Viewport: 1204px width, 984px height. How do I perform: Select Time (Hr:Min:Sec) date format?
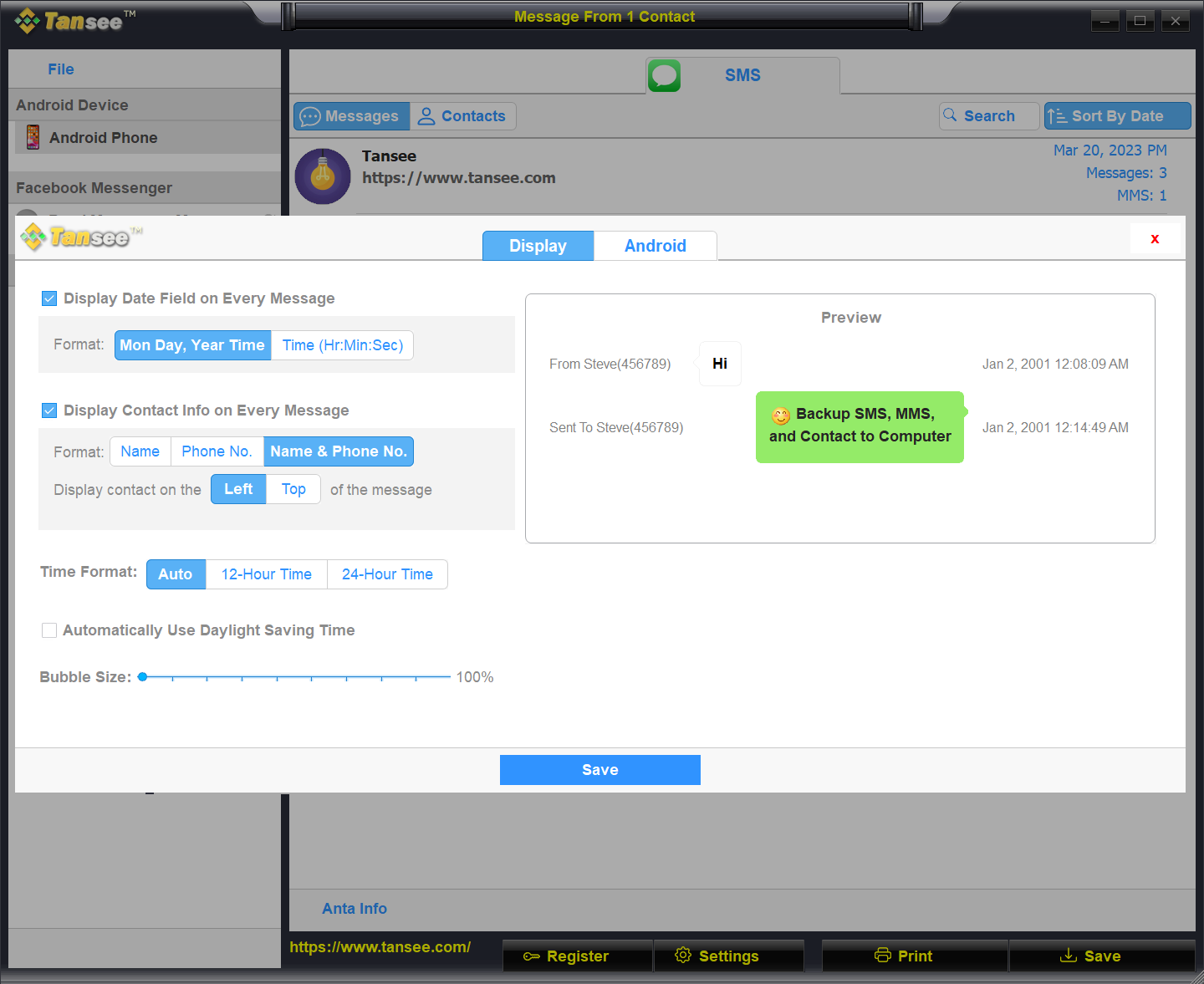coord(343,345)
